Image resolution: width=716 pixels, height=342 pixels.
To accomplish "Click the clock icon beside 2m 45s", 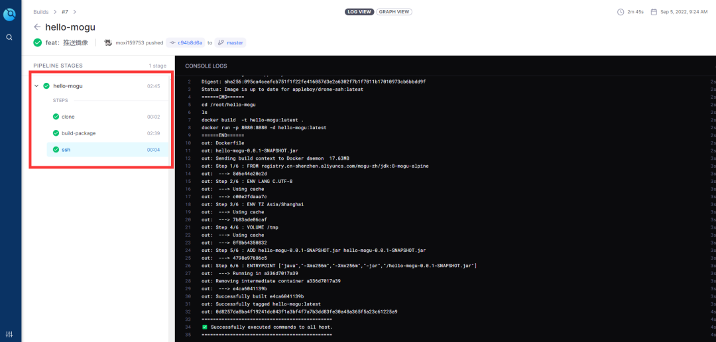I will pyautogui.click(x=621, y=12).
